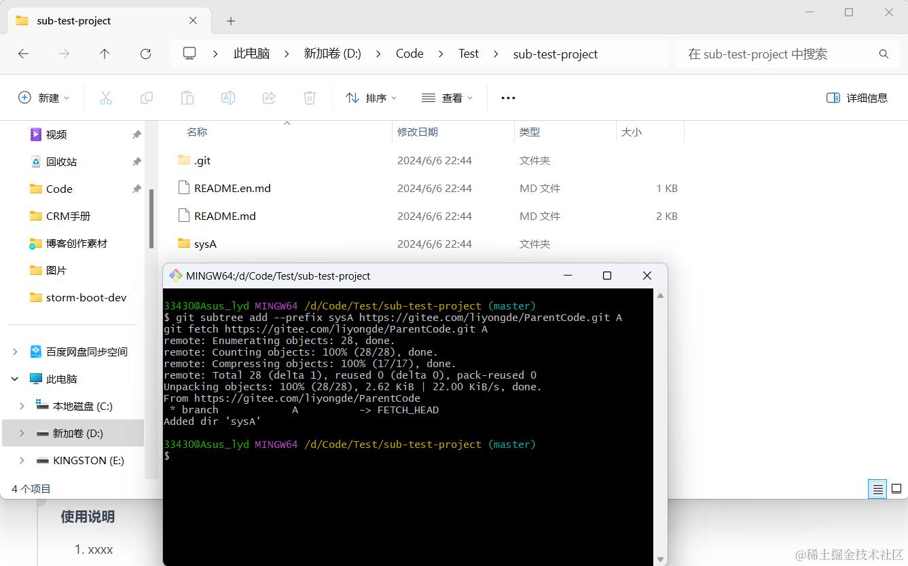Screen dimensions: 908x566
Task: Expand 百度网盘同步空间 tree node
Action: point(15,352)
